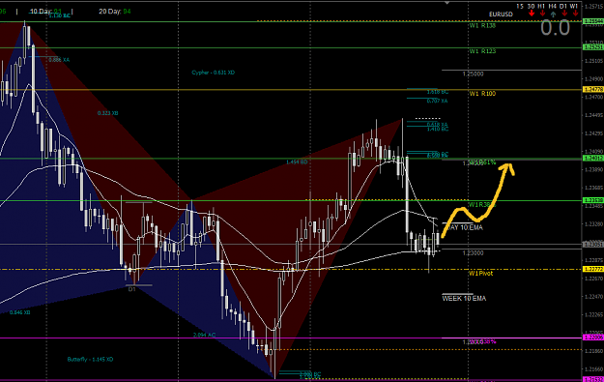
Task: Click the W1 R100 level label
Action: pos(482,94)
